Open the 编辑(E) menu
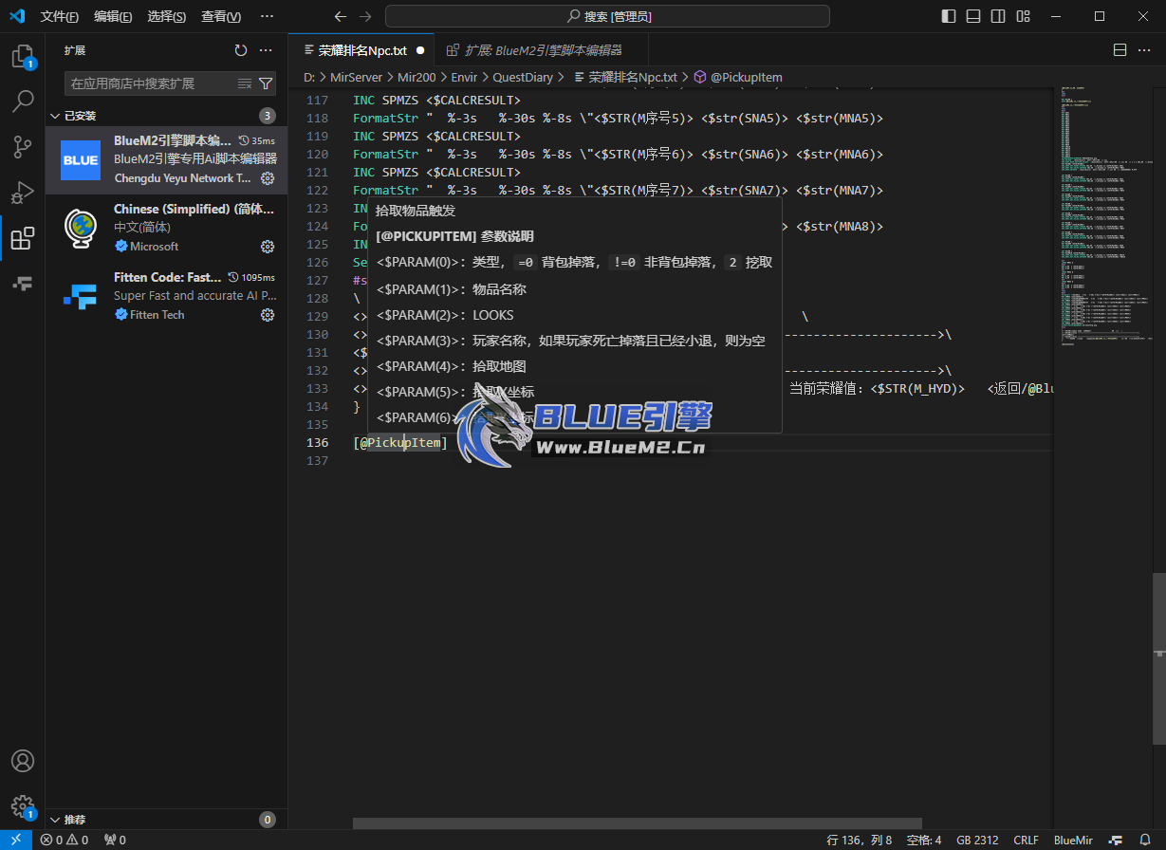This screenshot has width=1166, height=850. [x=113, y=16]
